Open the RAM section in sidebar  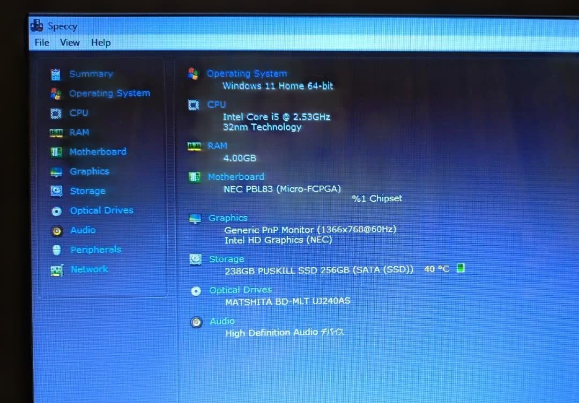(x=79, y=133)
